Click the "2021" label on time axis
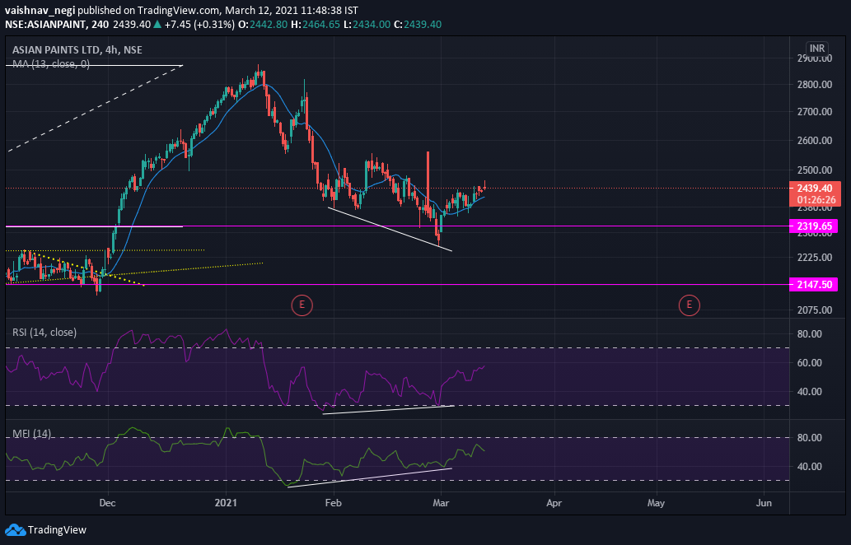Screen dimensions: 851x545 click(x=226, y=503)
